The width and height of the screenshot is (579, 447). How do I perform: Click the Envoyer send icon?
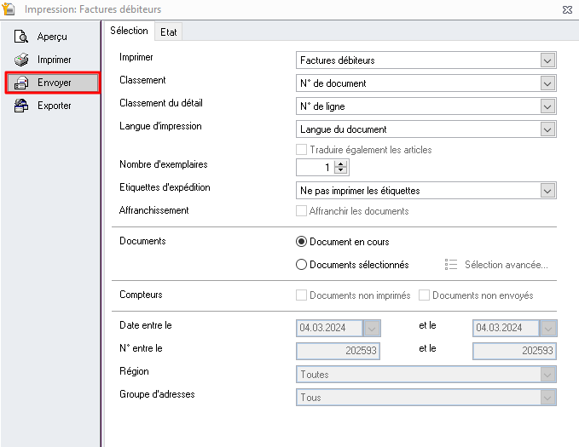click(21, 83)
